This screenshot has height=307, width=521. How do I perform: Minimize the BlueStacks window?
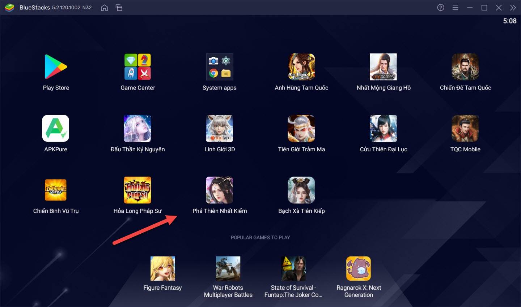[470, 8]
